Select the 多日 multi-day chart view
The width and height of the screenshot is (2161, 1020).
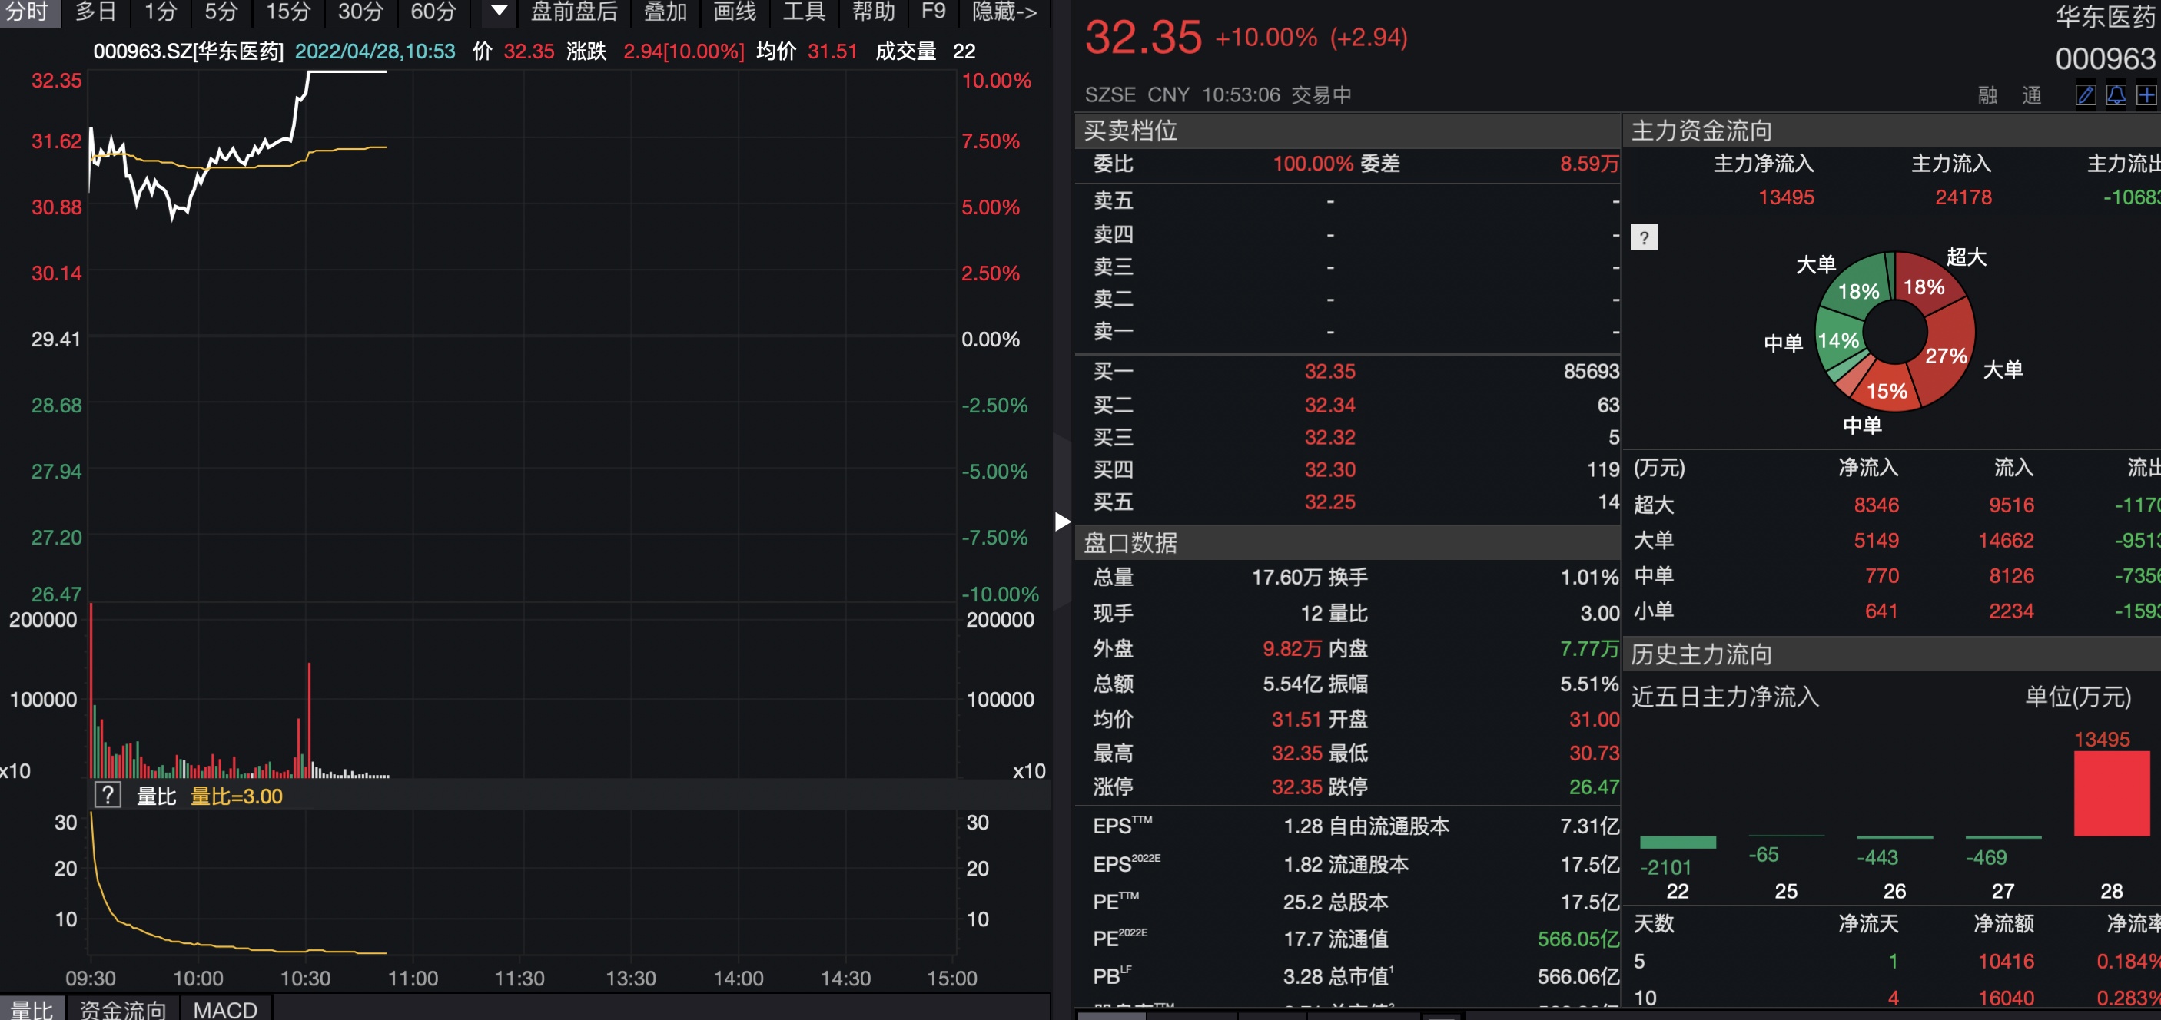tap(95, 12)
